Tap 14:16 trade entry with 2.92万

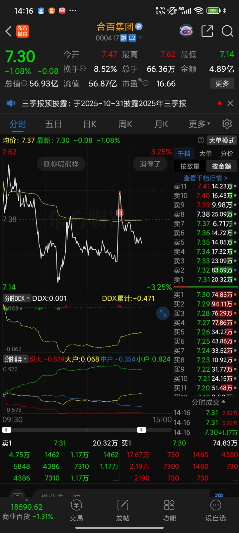click(x=205, y=413)
